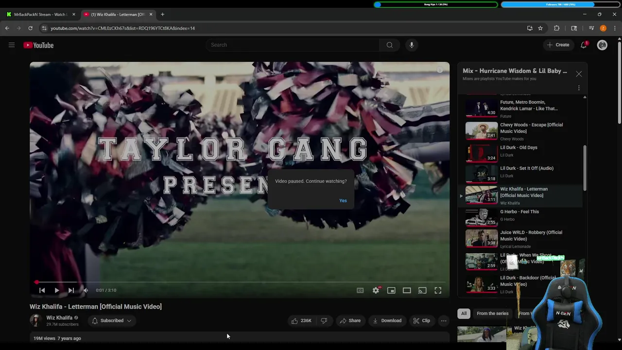Download the video
This screenshot has height=350, width=622.
387,321
